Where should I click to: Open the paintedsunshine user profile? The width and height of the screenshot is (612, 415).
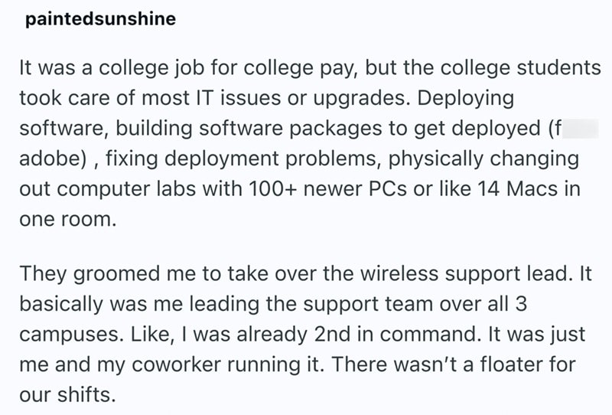click(99, 20)
